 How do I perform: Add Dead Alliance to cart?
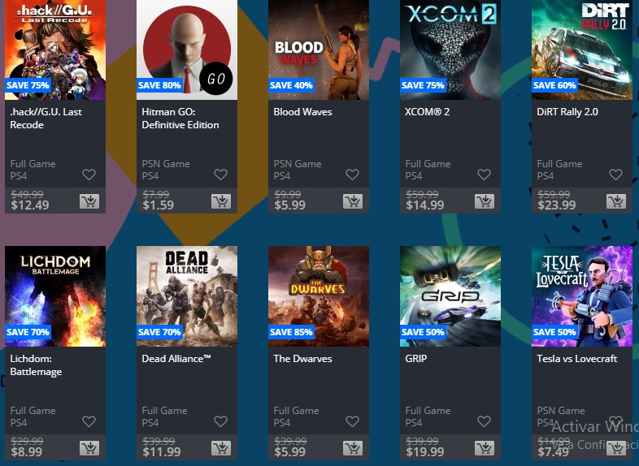click(221, 448)
